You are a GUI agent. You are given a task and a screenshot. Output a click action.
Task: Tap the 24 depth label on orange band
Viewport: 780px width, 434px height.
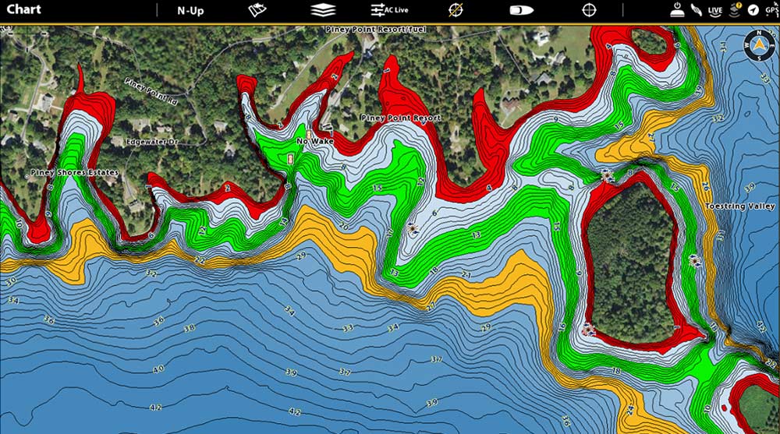(x=630, y=410)
